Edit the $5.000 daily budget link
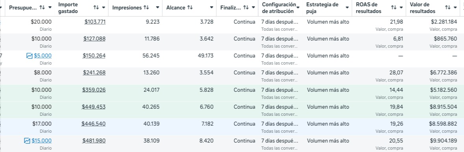The image size is (464, 152). (x=43, y=56)
